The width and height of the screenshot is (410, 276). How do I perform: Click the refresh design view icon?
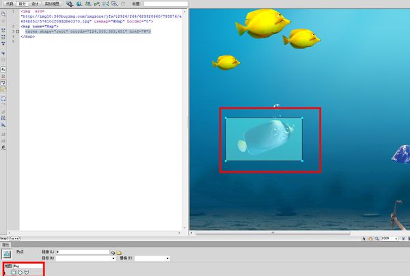pyautogui.click(x=123, y=4)
